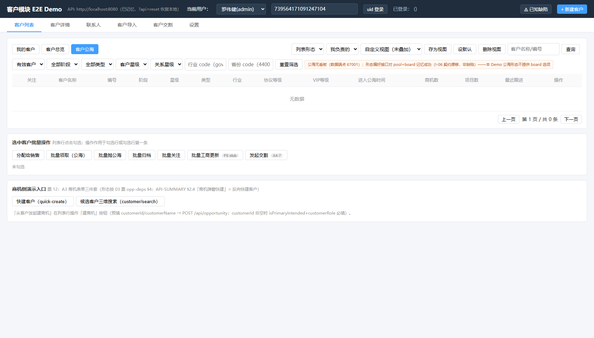Click the + 新建客户 button

pos(572,9)
